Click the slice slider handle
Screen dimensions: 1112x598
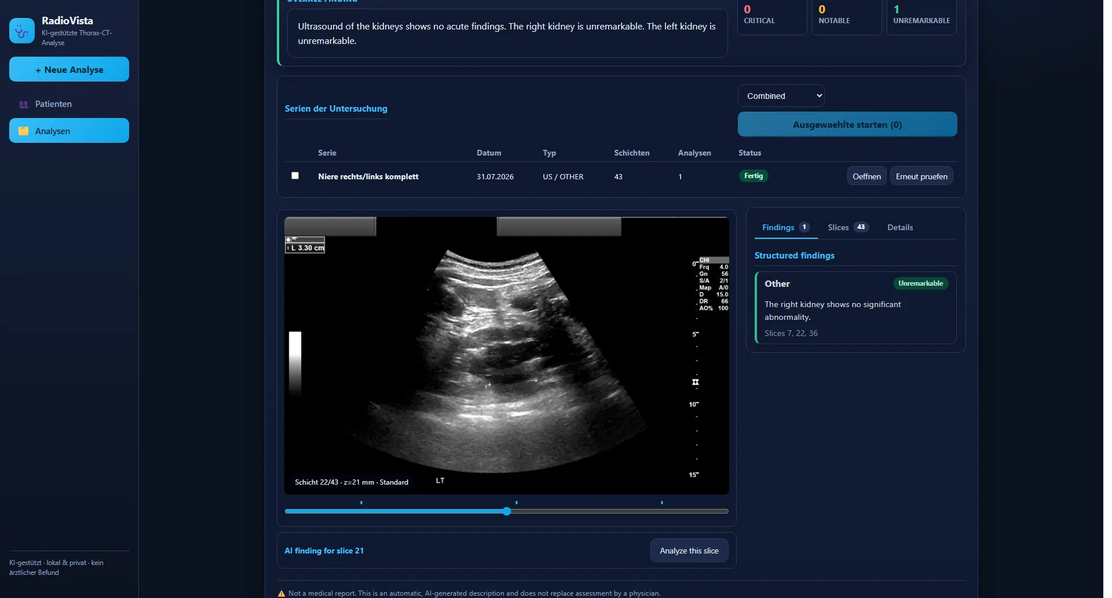click(507, 511)
